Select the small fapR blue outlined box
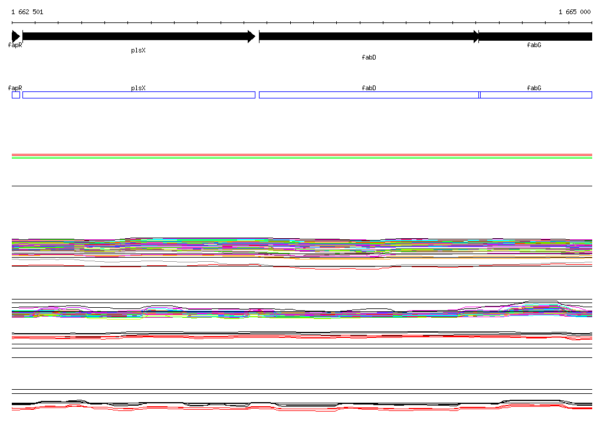 [16, 95]
